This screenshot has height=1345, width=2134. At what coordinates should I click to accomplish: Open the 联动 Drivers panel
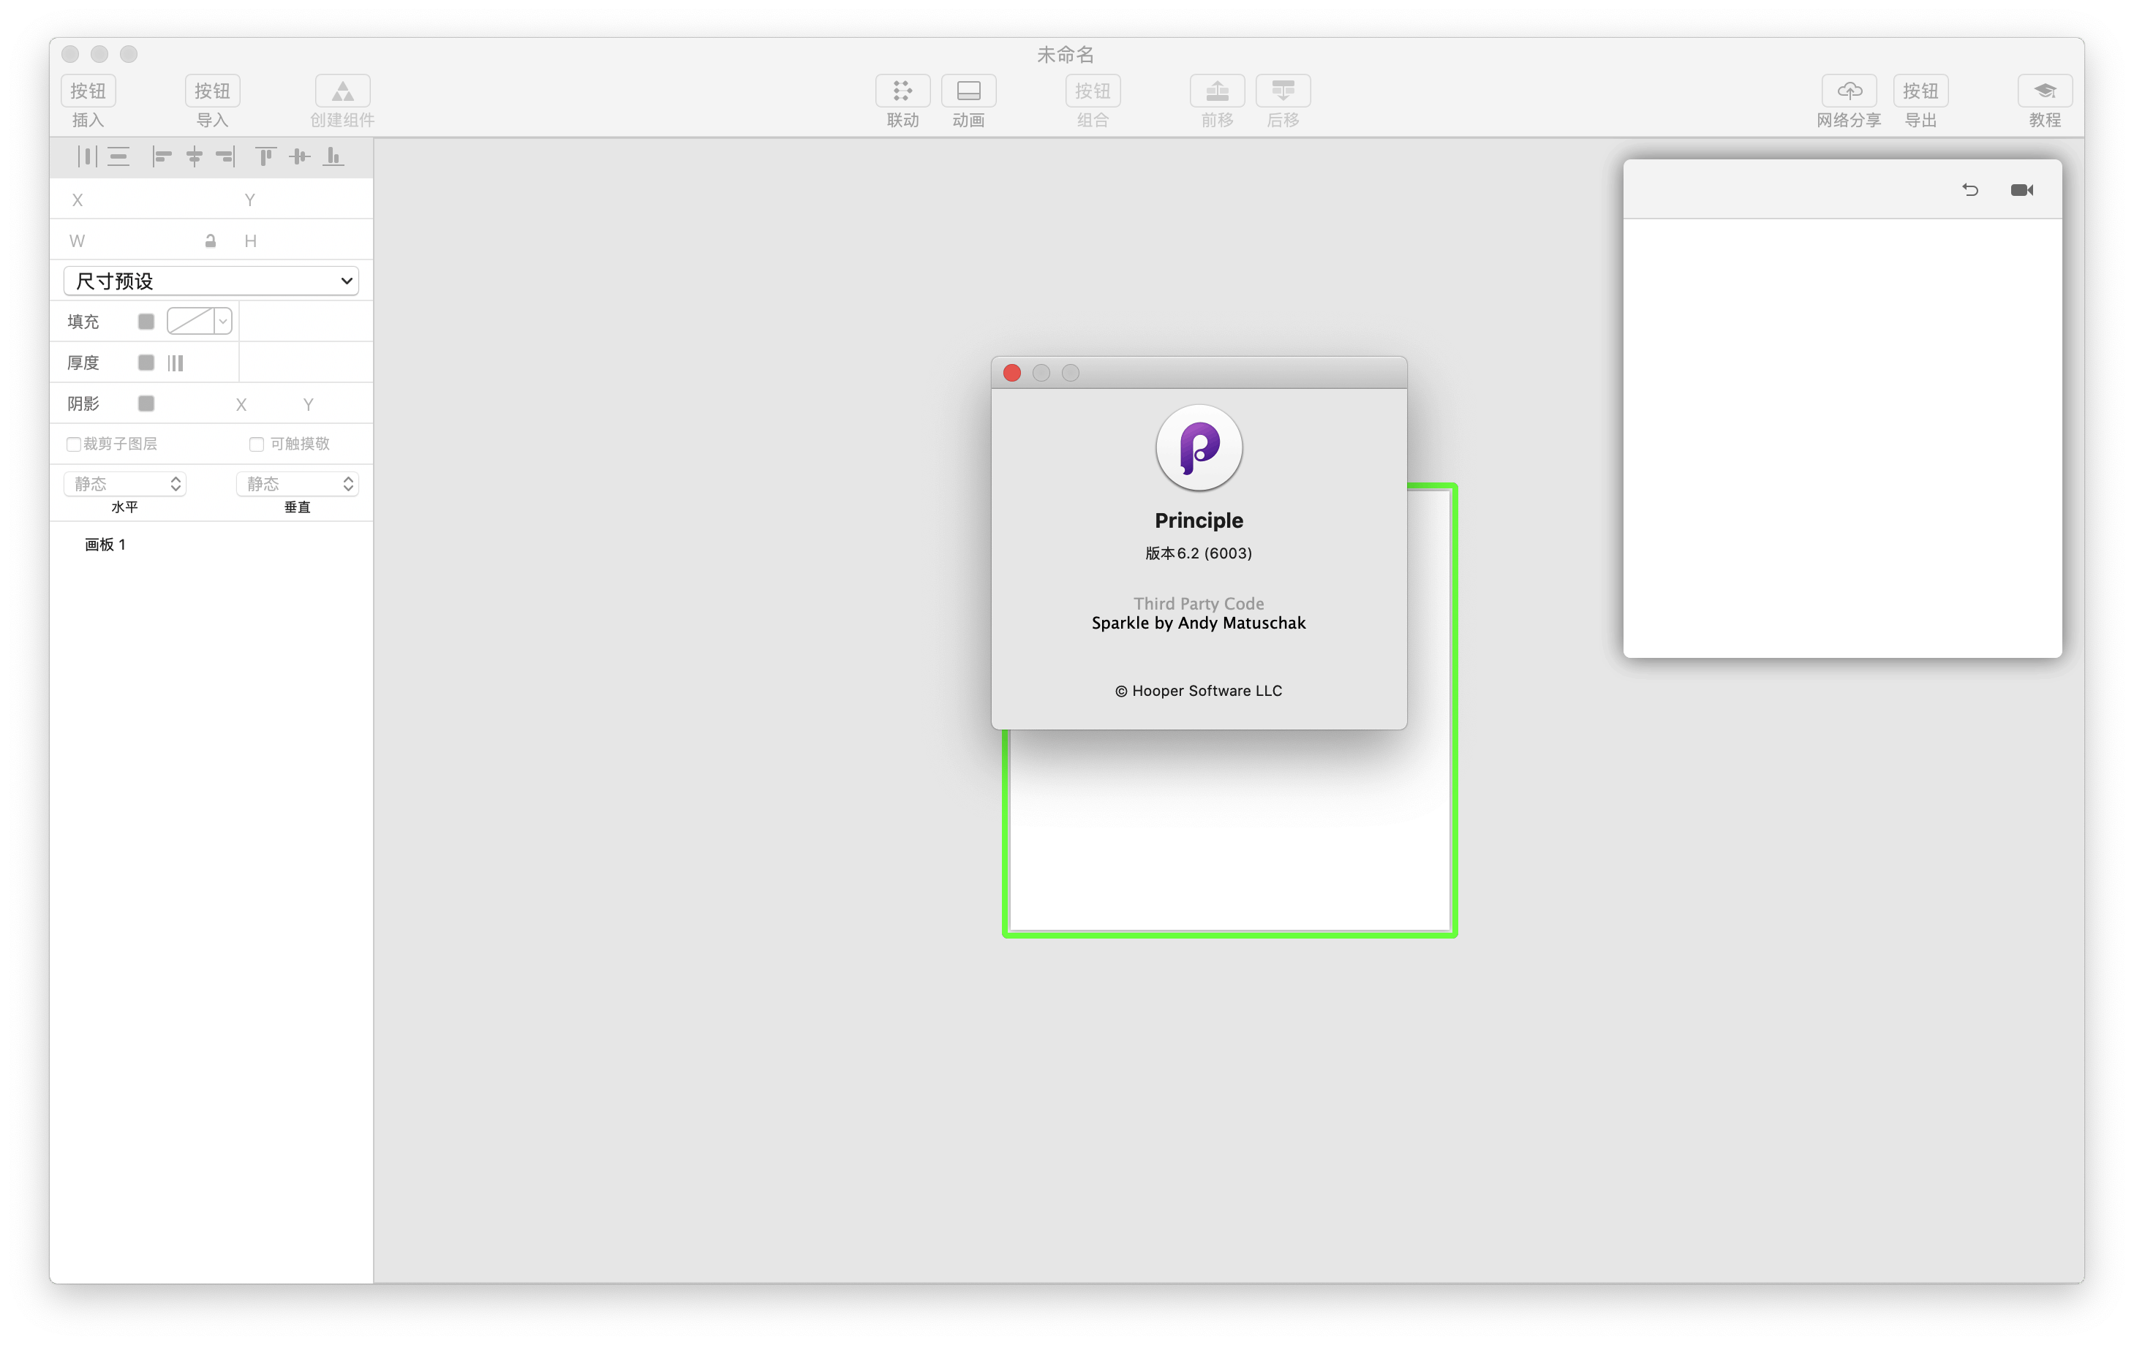pos(902,91)
